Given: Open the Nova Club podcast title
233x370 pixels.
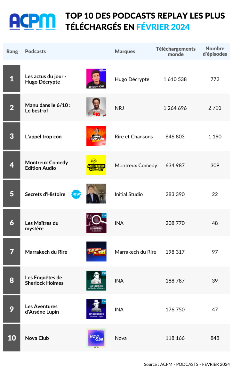Looking at the screenshot, I should click(x=37, y=338).
